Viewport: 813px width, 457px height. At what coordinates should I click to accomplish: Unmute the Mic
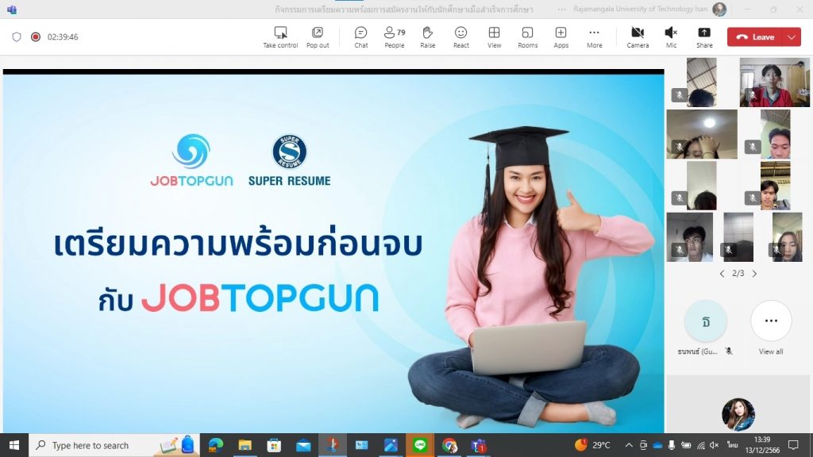click(671, 36)
